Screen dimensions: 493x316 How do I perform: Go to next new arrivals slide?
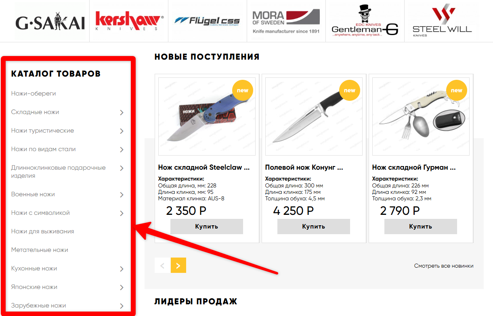[178, 265]
